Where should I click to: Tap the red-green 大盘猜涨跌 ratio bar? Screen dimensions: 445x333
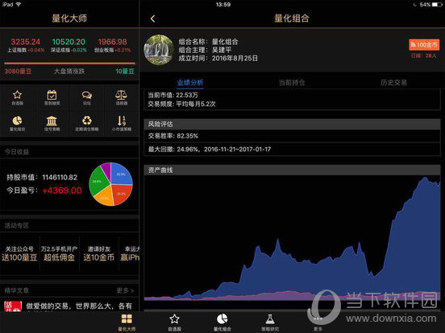69,64
